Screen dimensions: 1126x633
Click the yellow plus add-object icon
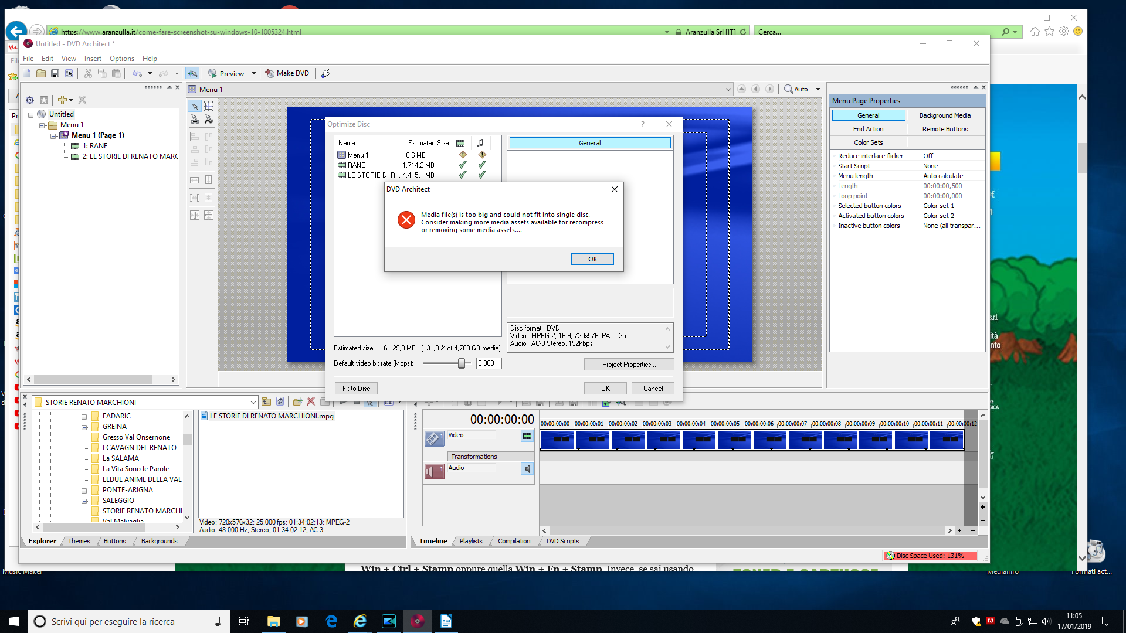pyautogui.click(x=62, y=100)
